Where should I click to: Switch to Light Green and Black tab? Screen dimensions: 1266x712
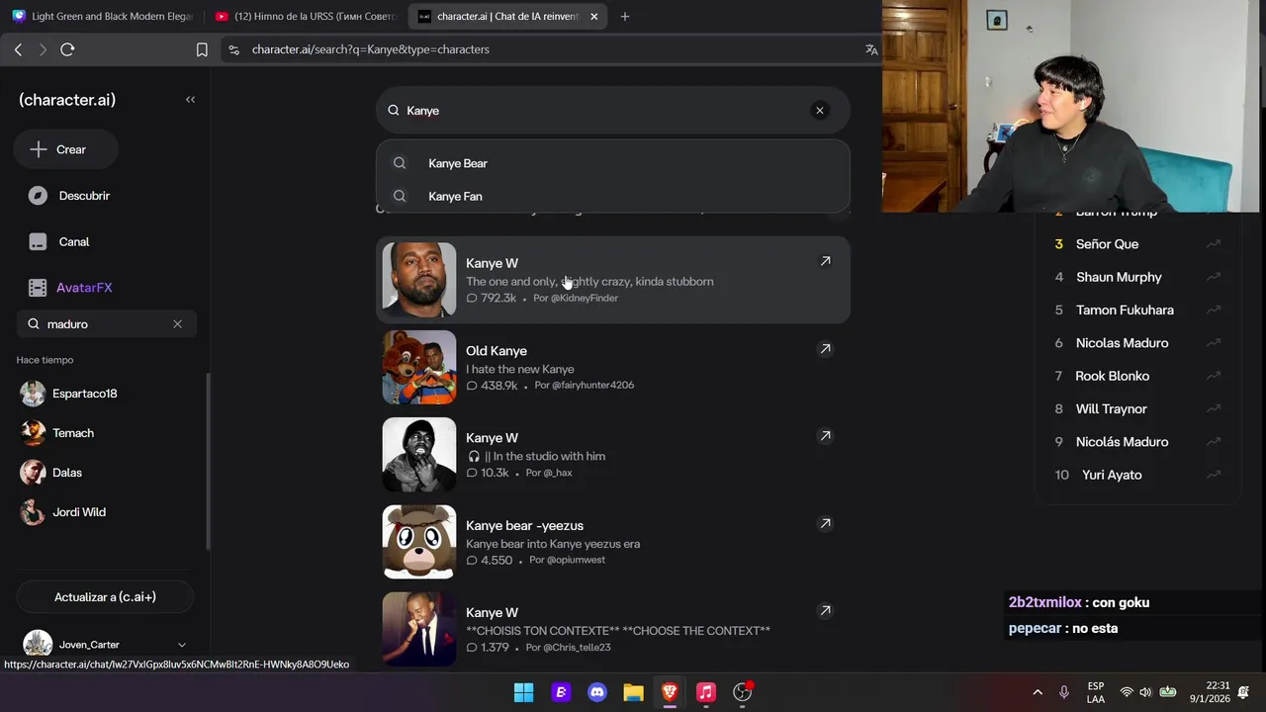click(x=103, y=16)
